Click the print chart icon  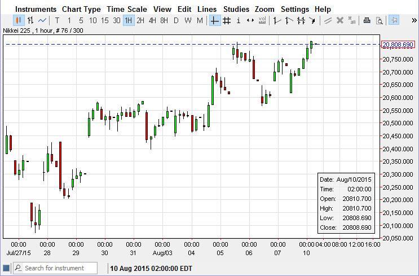[367, 21]
